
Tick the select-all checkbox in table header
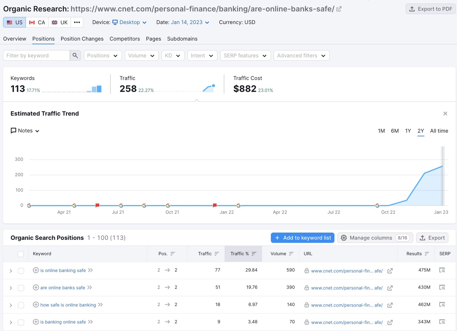point(21,254)
